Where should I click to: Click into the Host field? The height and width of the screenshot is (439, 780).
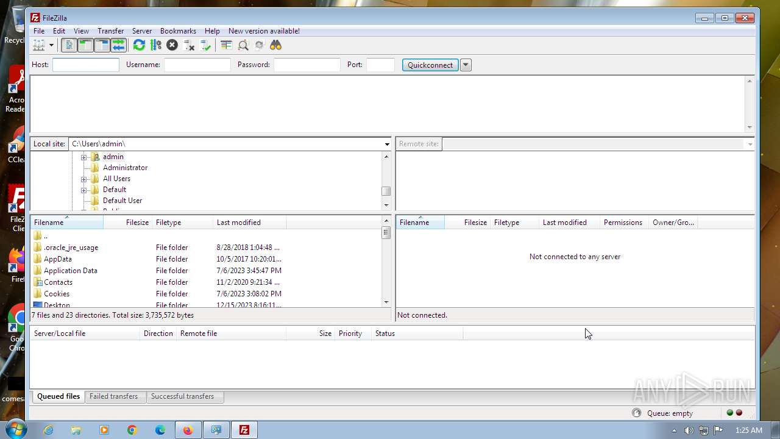[x=86, y=65]
